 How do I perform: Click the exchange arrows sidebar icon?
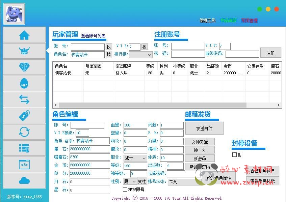24,99
